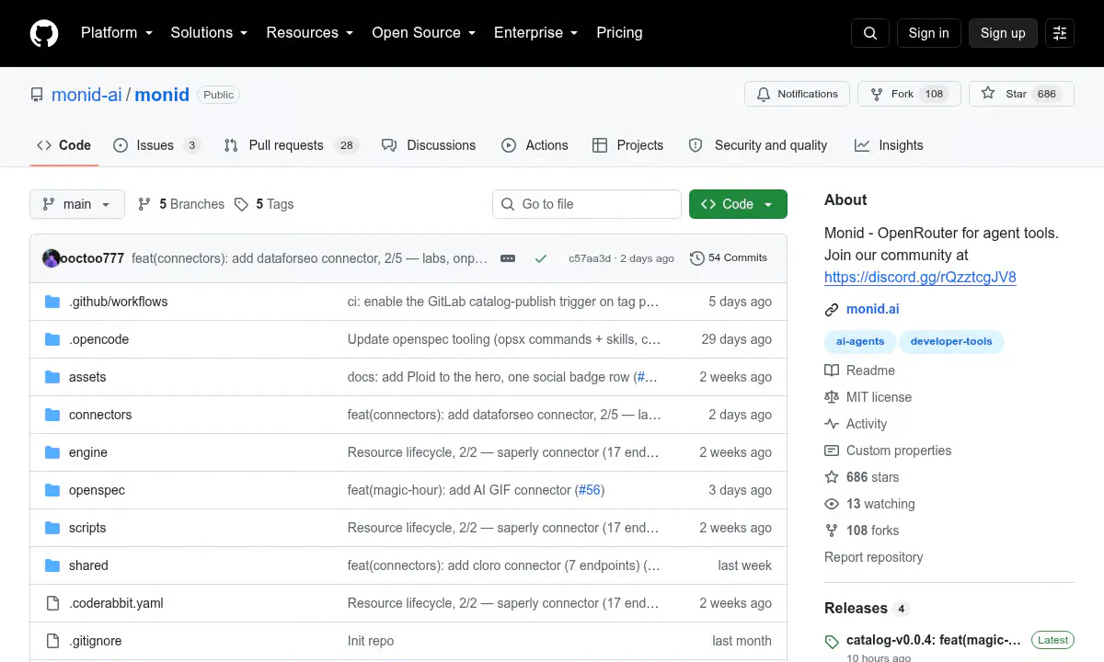Expand the Enterprise menu
This screenshot has height=662, width=1104.
(535, 32)
